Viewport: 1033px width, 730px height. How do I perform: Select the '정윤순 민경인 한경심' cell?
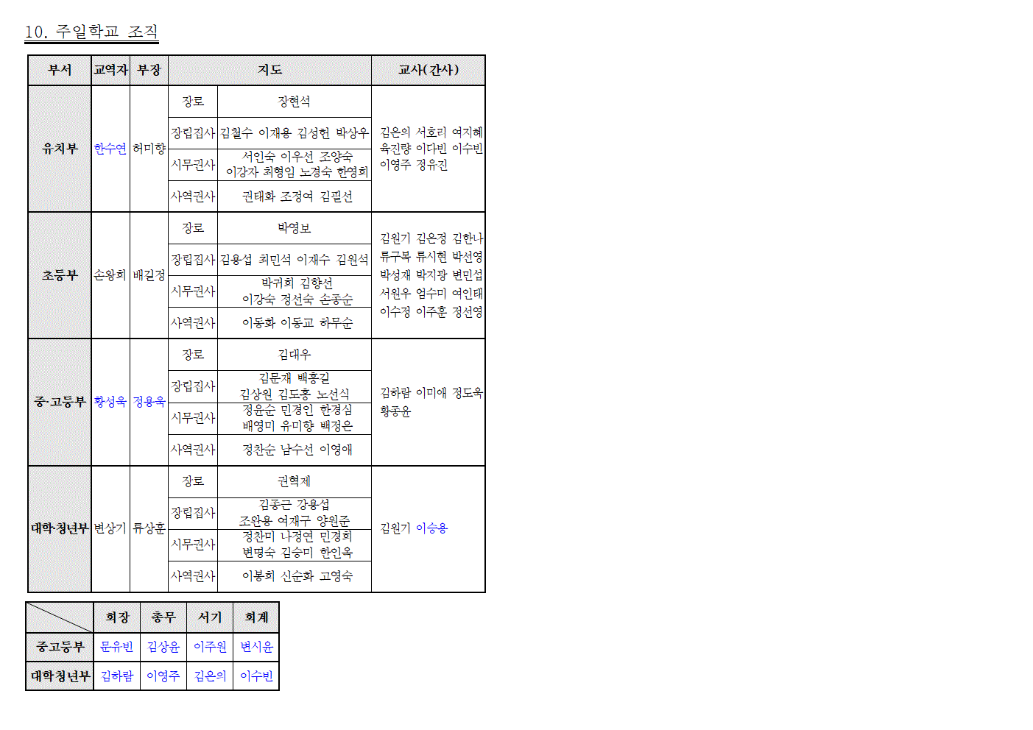click(295, 418)
